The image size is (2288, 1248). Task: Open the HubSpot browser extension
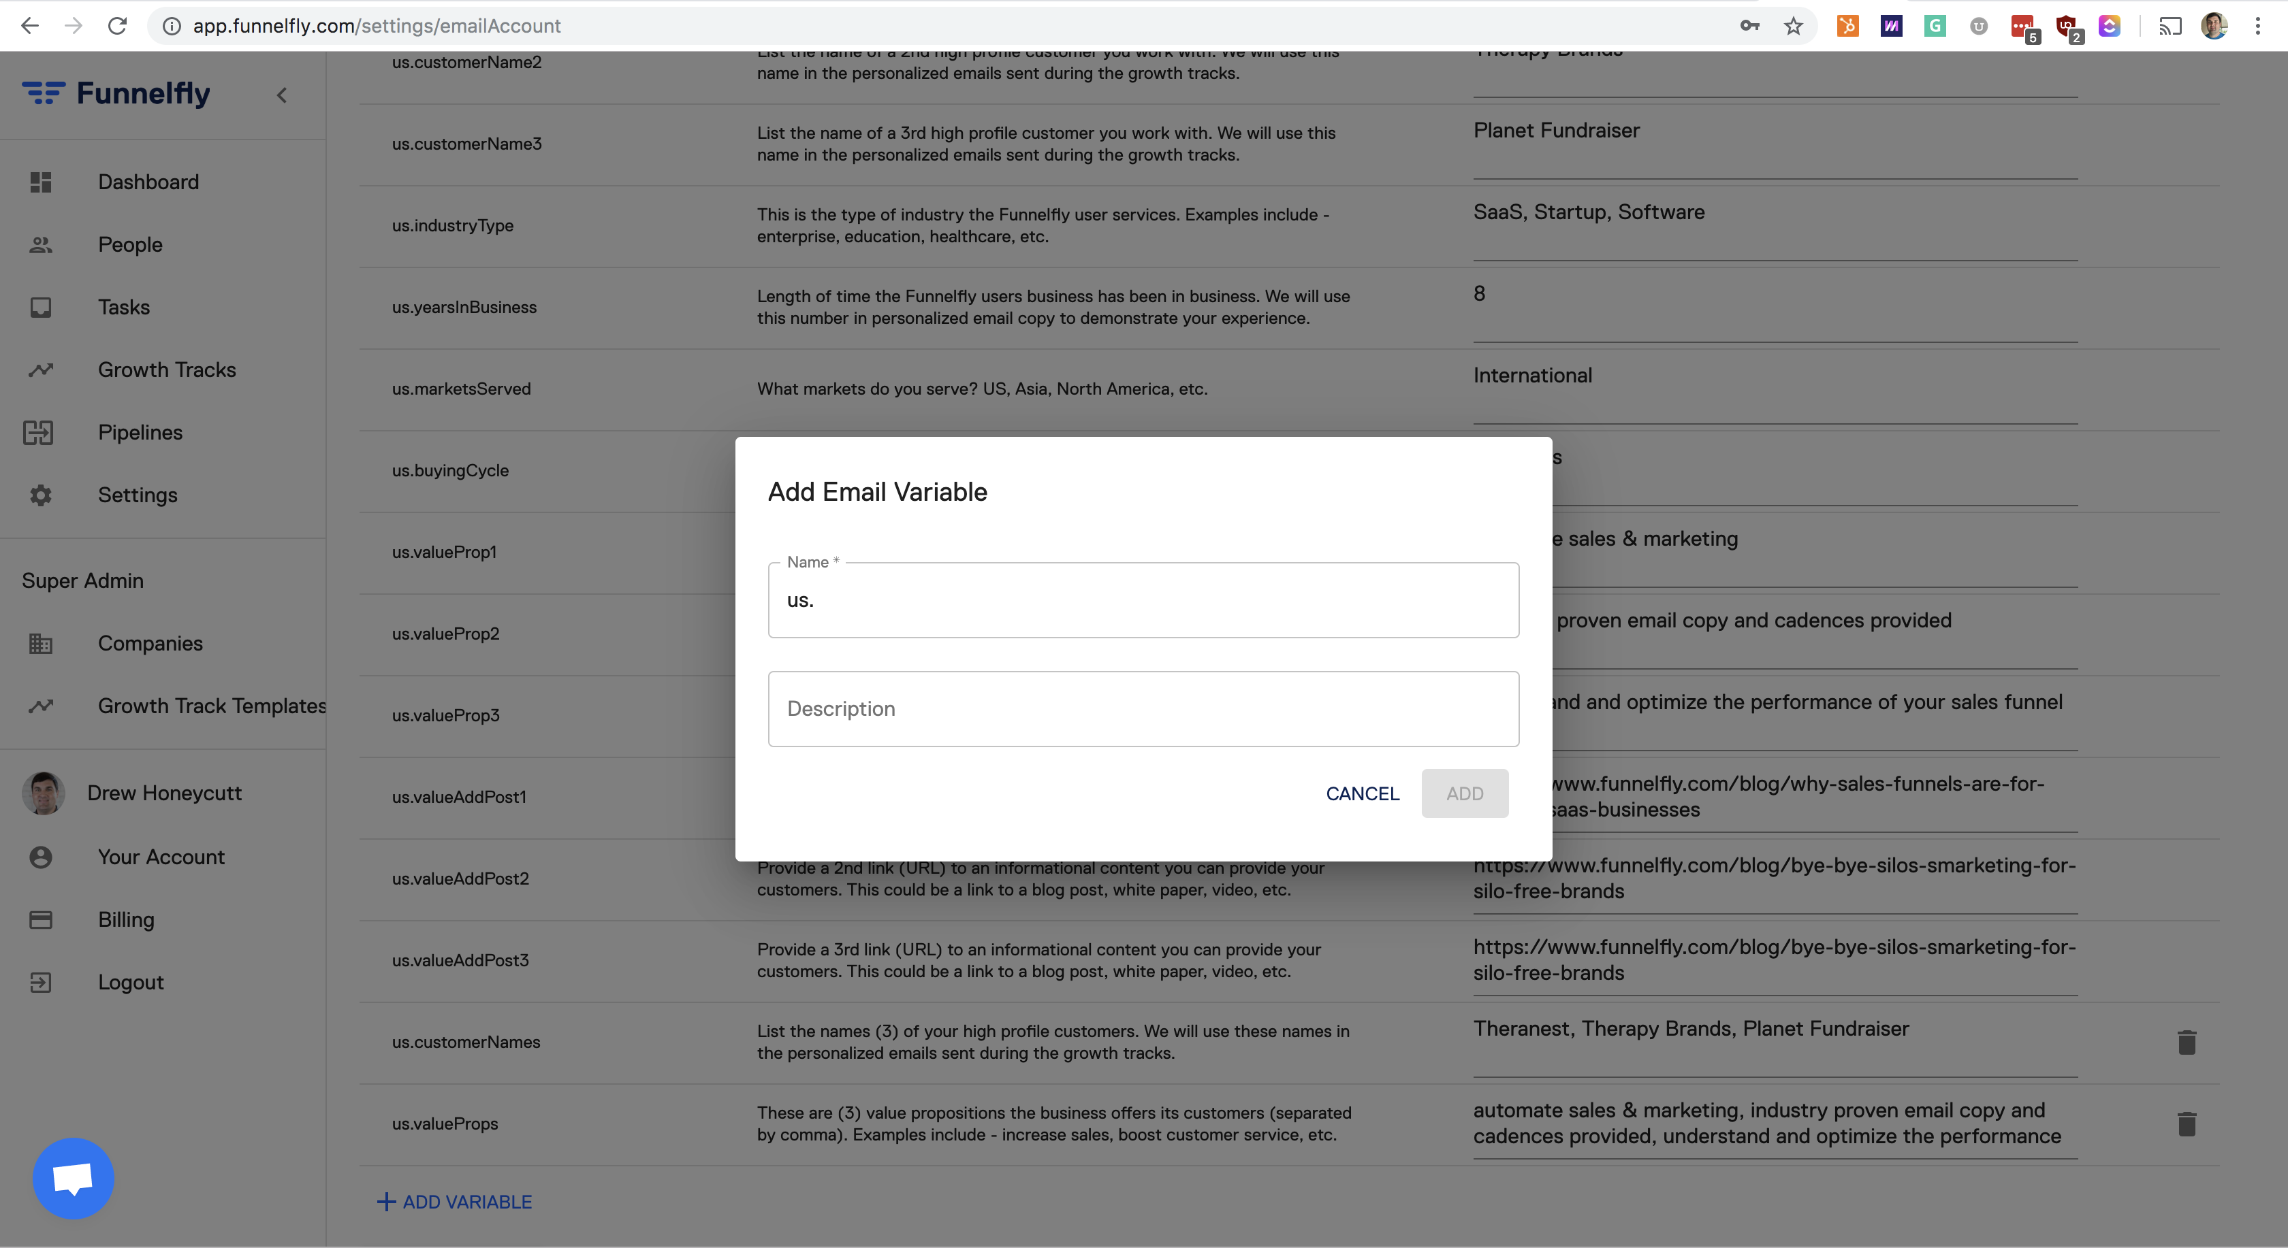[1847, 26]
